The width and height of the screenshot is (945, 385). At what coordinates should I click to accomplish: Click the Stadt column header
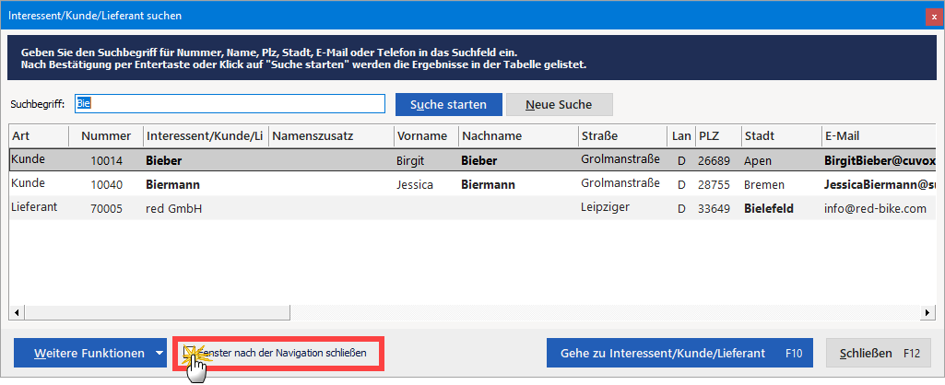click(x=782, y=136)
